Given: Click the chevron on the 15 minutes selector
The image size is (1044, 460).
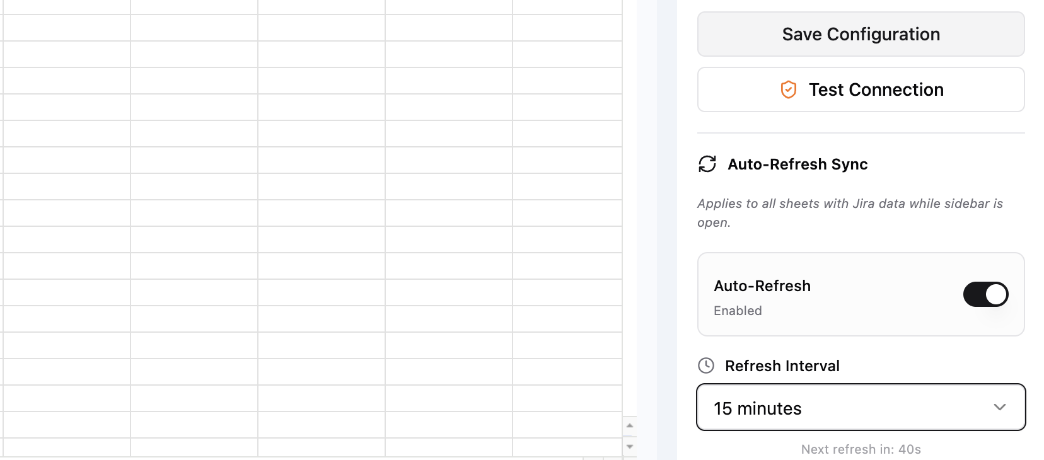Looking at the screenshot, I should tap(999, 407).
